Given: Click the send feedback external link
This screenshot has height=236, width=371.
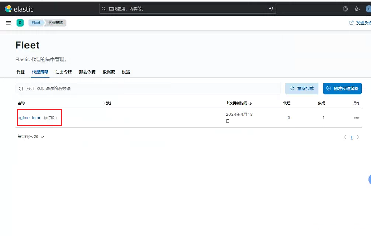Looking at the screenshot, I should [360, 23].
